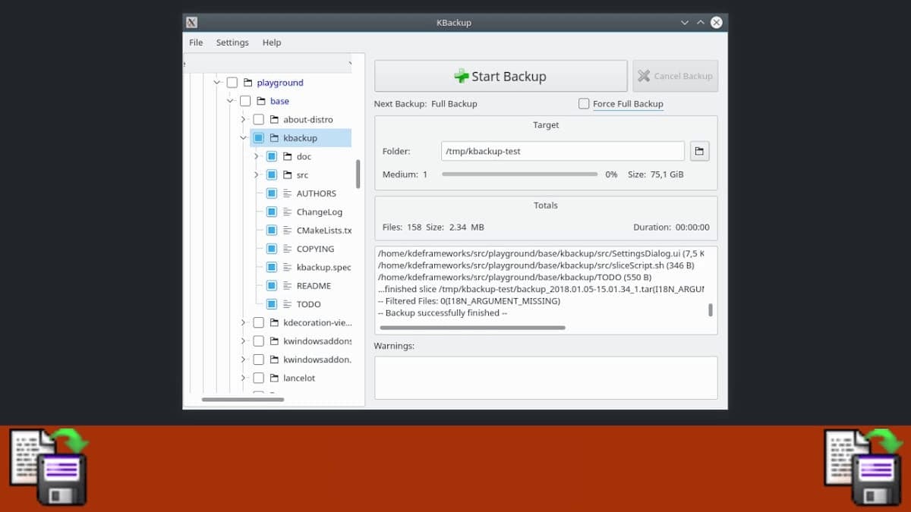The height and width of the screenshot is (512, 911).
Task: Uncheck the doc folder checkbox
Action: [x=272, y=156]
